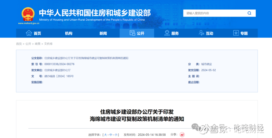Open the 服务 nav tab
The width and height of the screenshot is (272, 138).
coord(171,33)
